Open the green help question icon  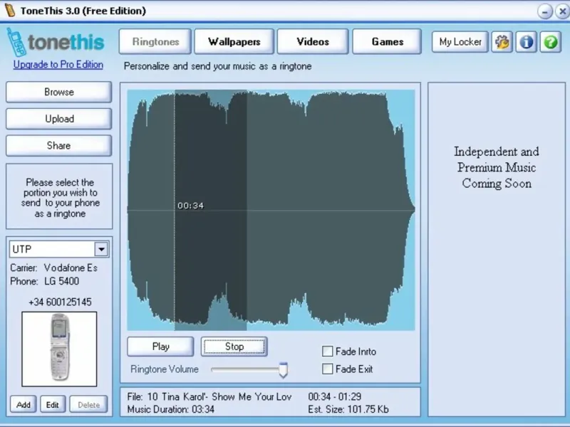tap(550, 42)
